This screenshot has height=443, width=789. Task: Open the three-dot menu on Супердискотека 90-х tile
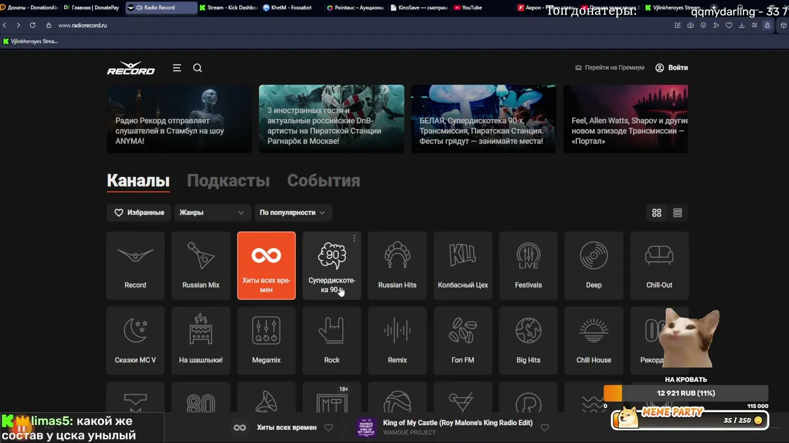[354, 239]
